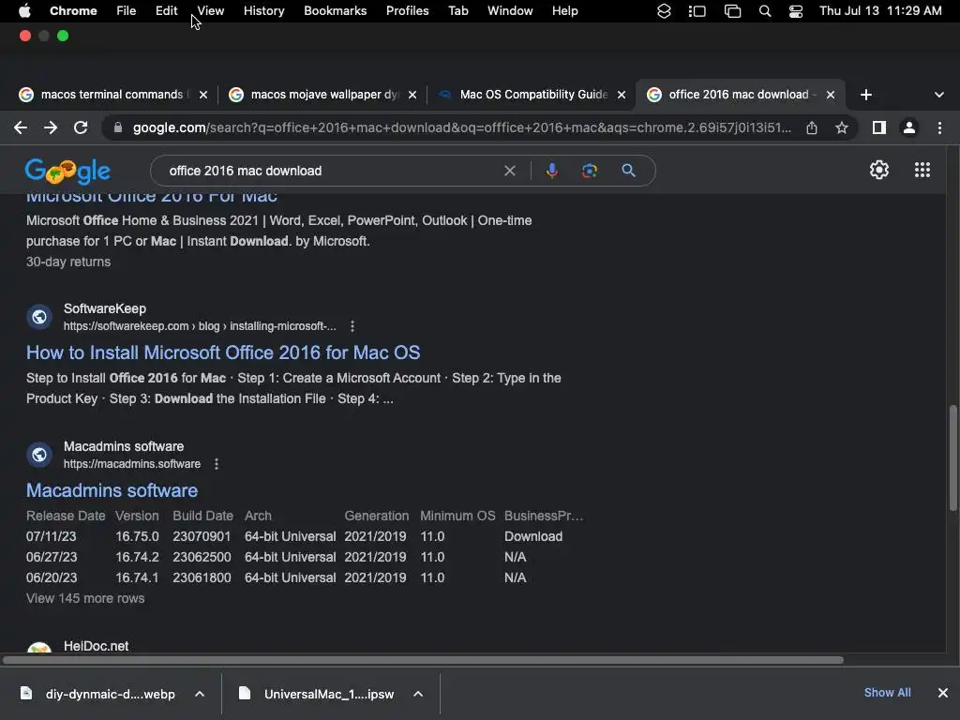The height and width of the screenshot is (720, 960).
Task: Click the horizontal page scrollbar
Action: pos(423,660)
